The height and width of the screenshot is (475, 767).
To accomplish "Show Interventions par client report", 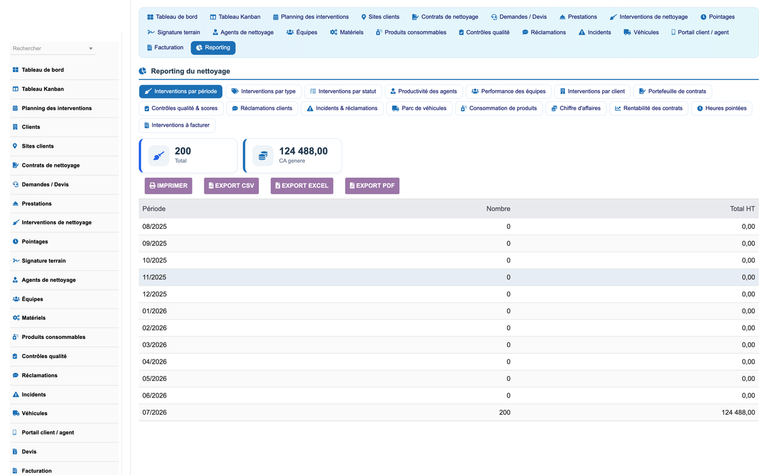I will (593, 91).
